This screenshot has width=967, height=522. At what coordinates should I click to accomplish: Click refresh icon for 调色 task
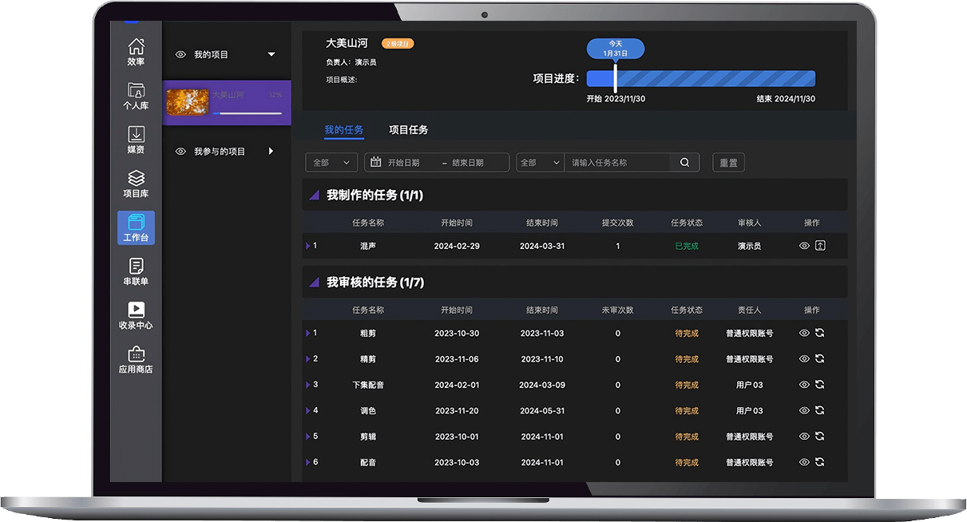(x=819, y=410)
